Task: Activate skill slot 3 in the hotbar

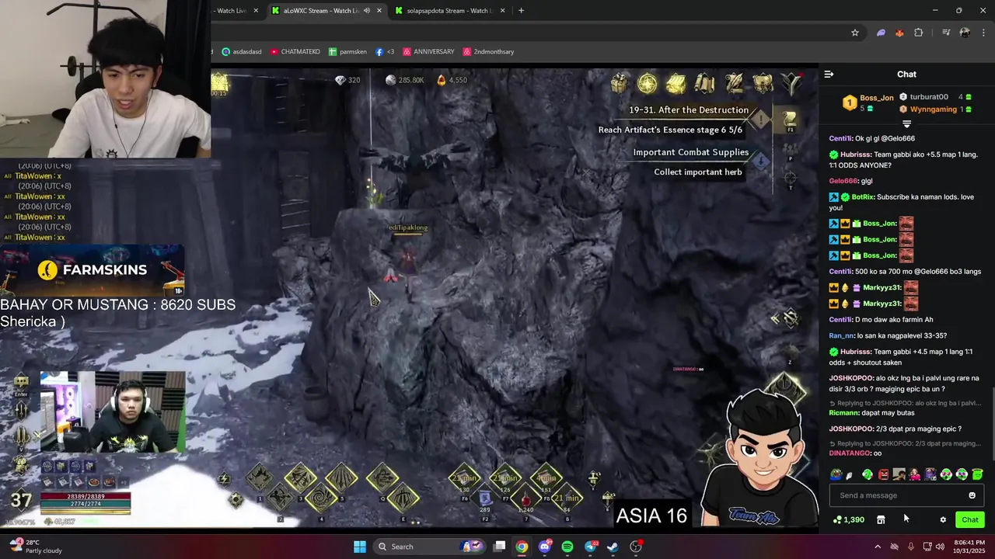Action: pos(300,477)
